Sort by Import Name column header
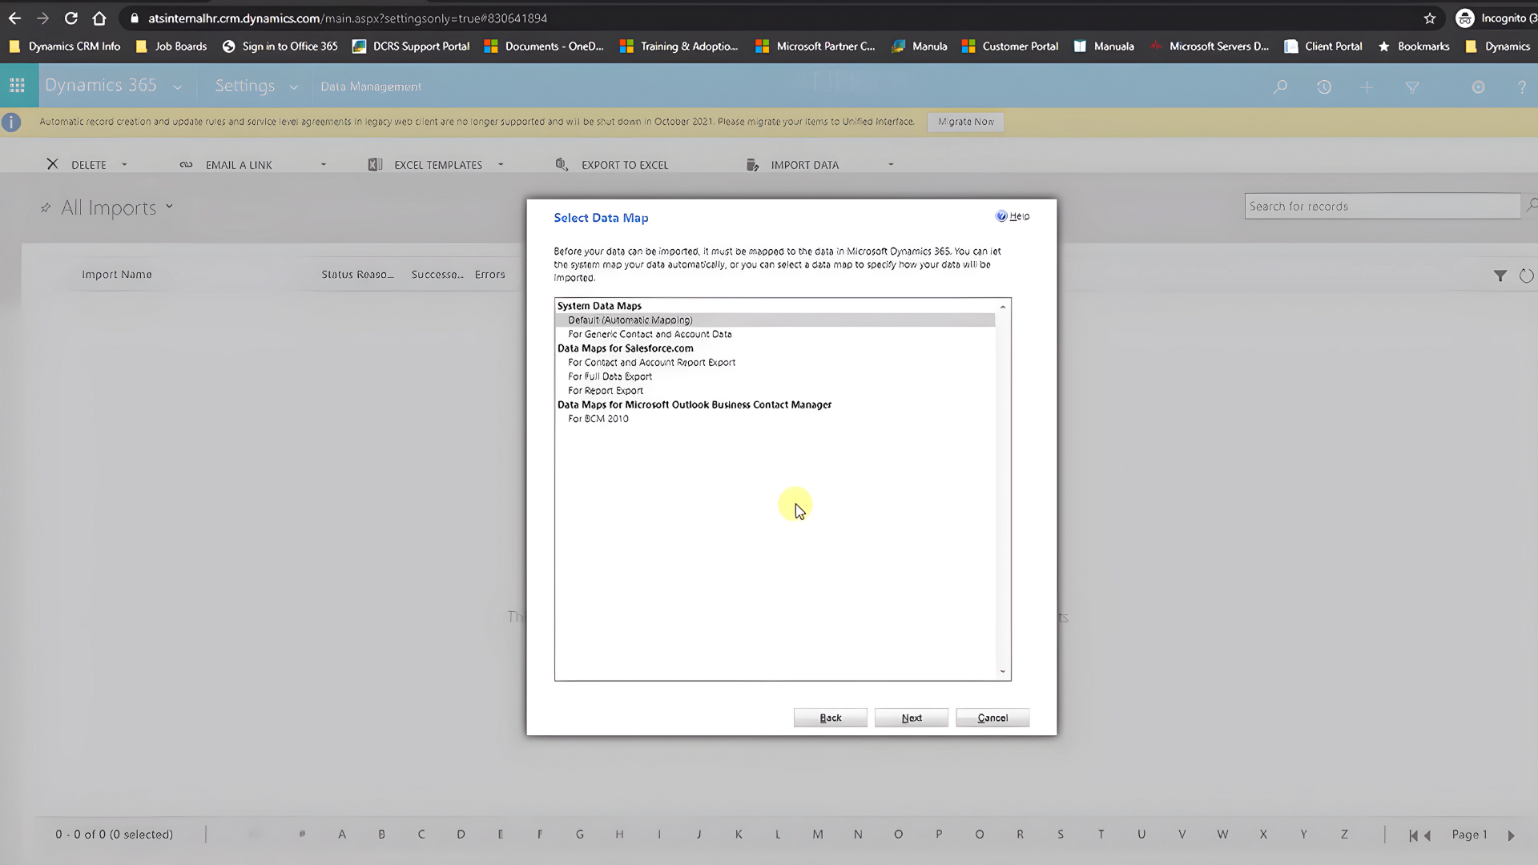 [x=117, y=275]
